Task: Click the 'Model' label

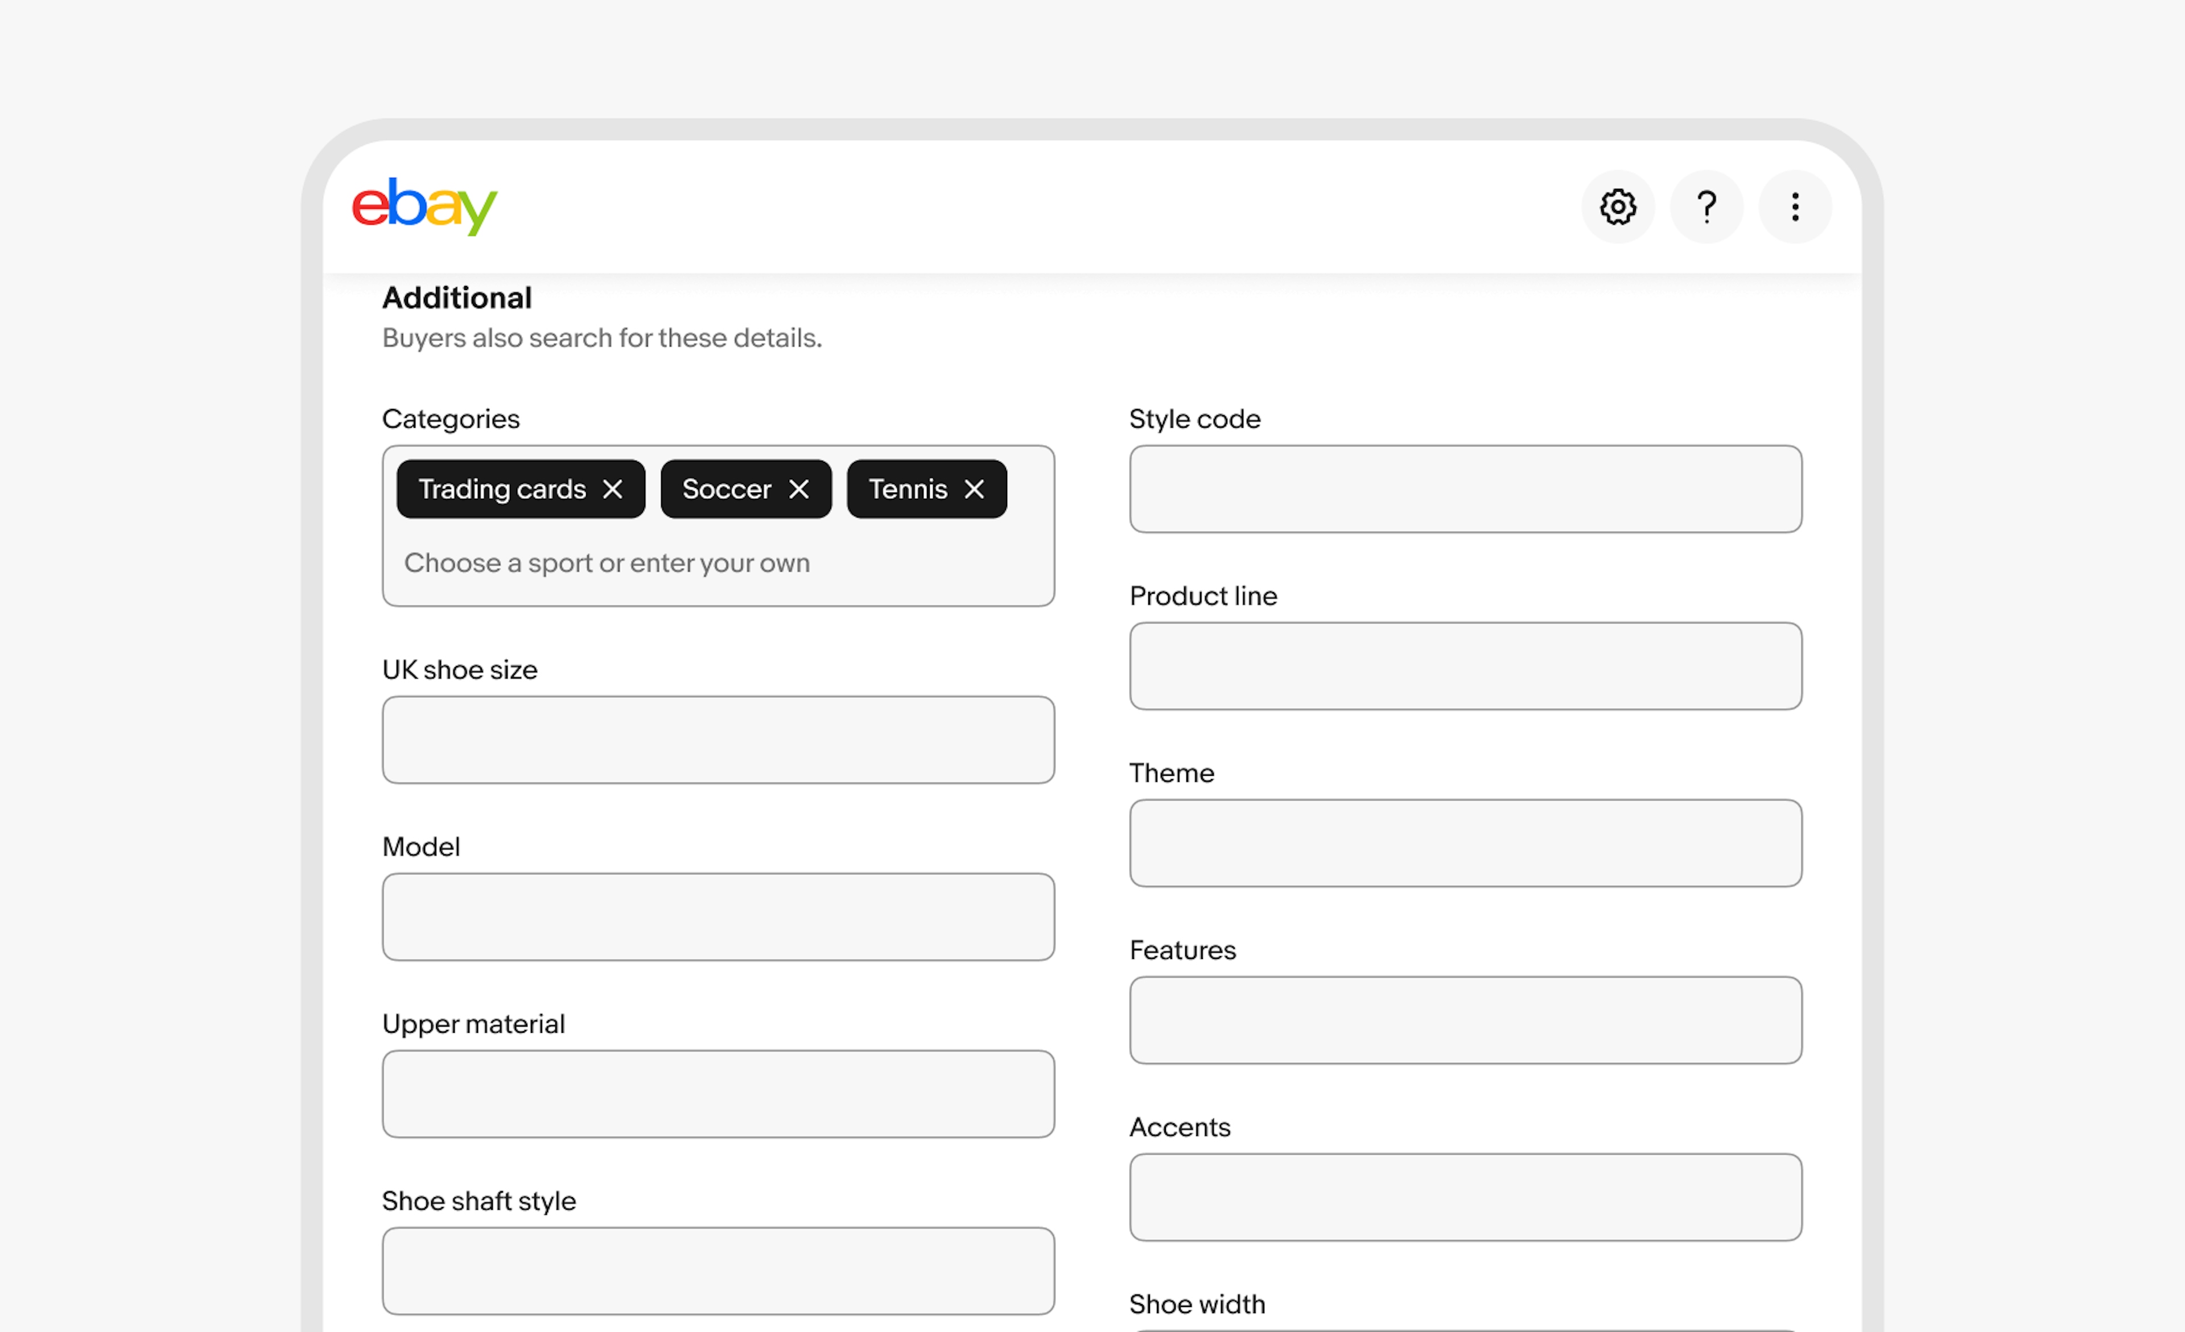Action: click(421, 847)
